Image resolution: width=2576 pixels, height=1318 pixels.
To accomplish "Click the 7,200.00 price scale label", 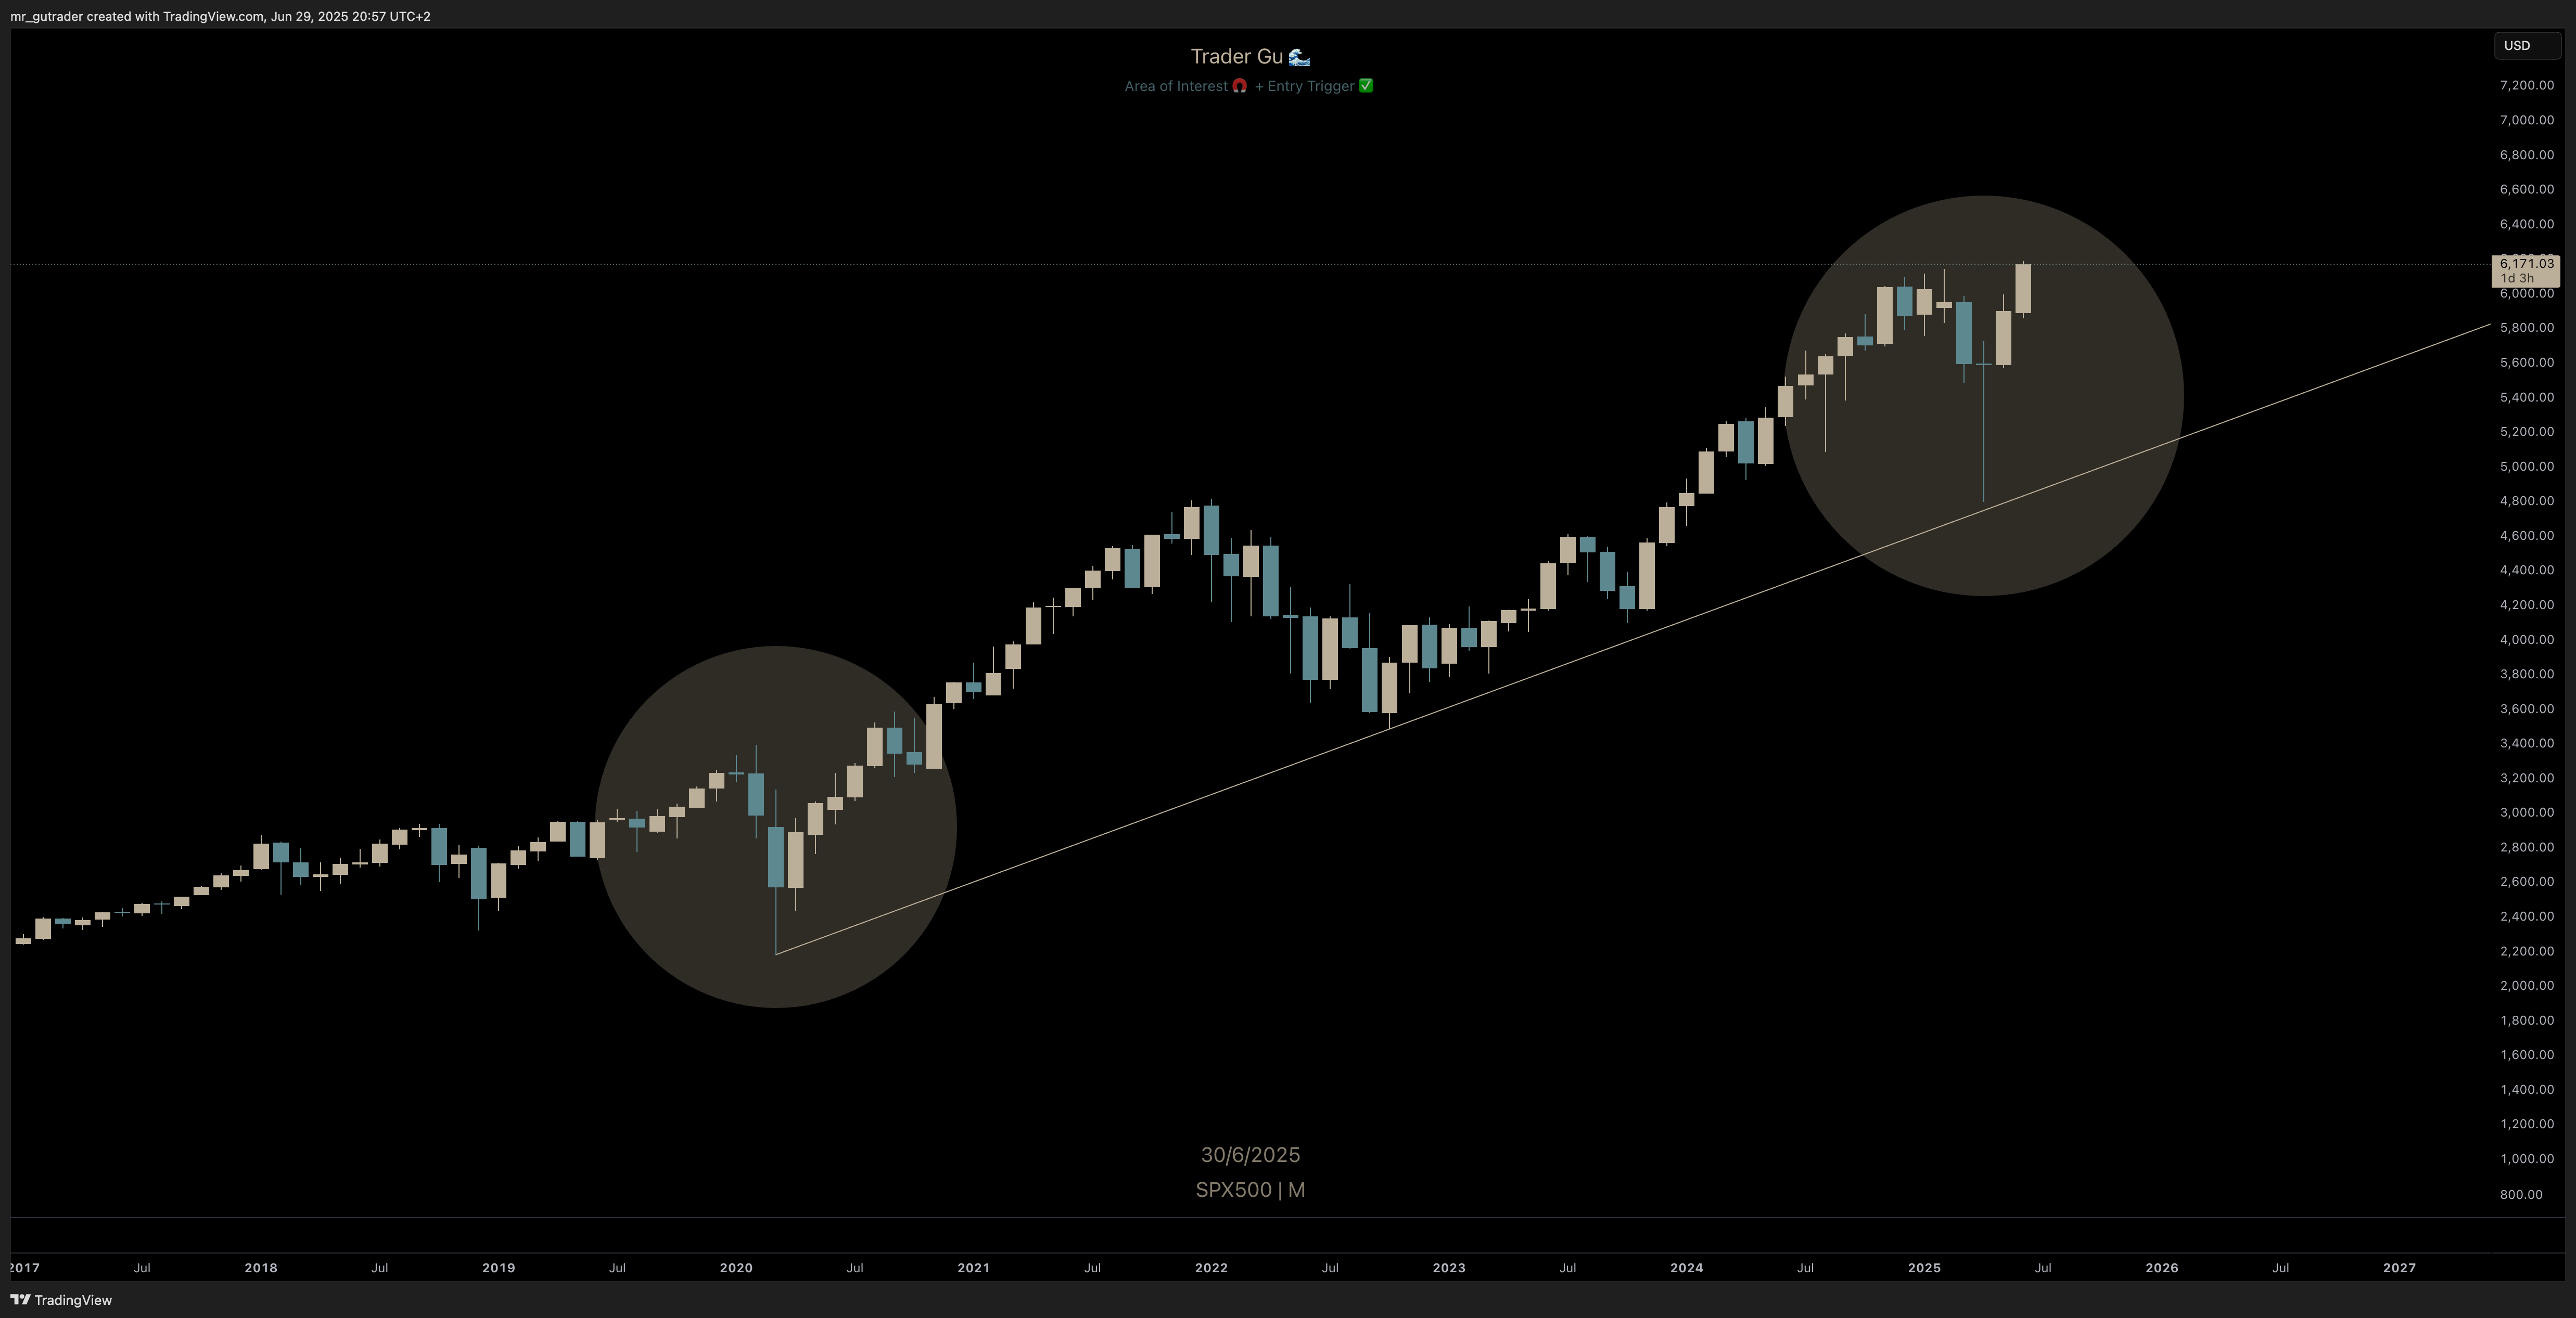I will tap(2526, 85).
